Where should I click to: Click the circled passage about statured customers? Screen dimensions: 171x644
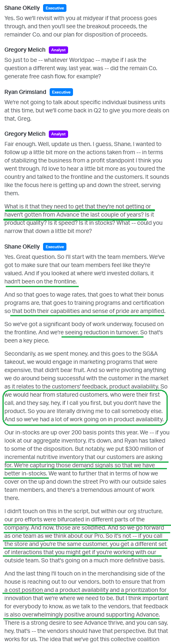pyautogui.click(x=85, y=407)
